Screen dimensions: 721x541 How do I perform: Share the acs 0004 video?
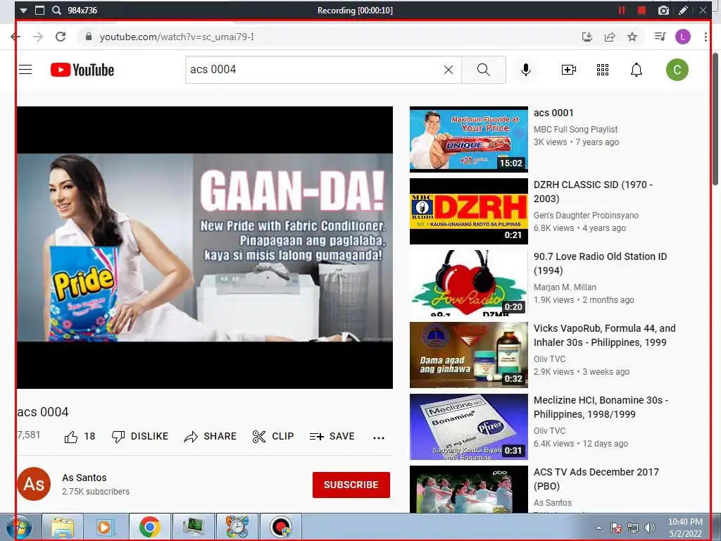210,436
